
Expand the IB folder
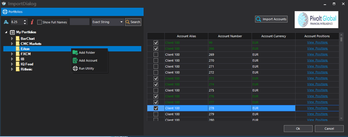12,59
